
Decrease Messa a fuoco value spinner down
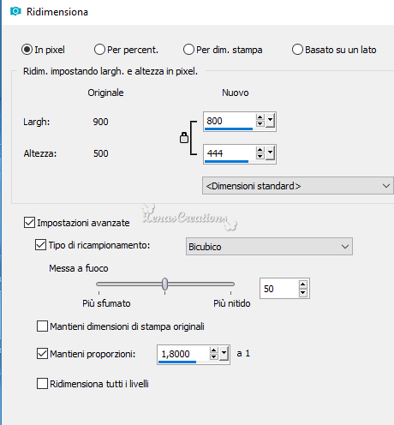coord(303,292)
